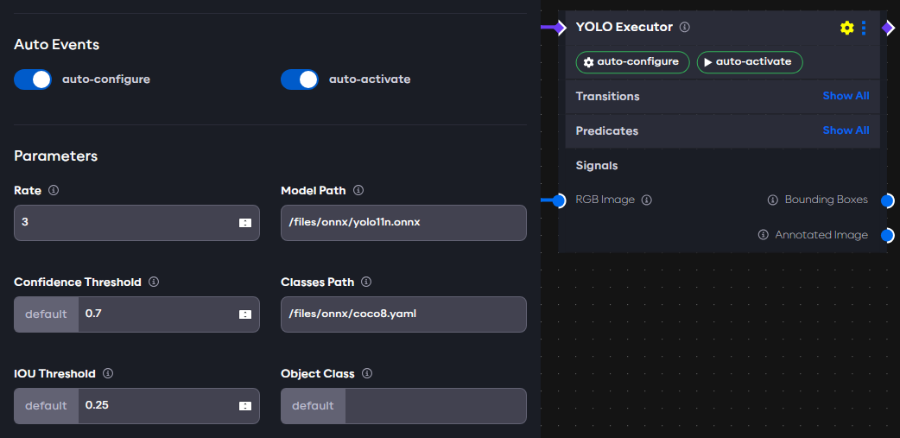Click the auto-configure chip on the node

(x=632, y=62)
